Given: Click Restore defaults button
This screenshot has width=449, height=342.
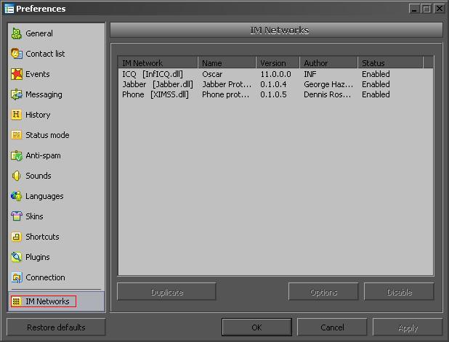Looking at the screenshot, I should (56, 327).
